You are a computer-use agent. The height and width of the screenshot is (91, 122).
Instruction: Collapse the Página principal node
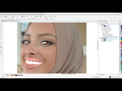[99, 38]
